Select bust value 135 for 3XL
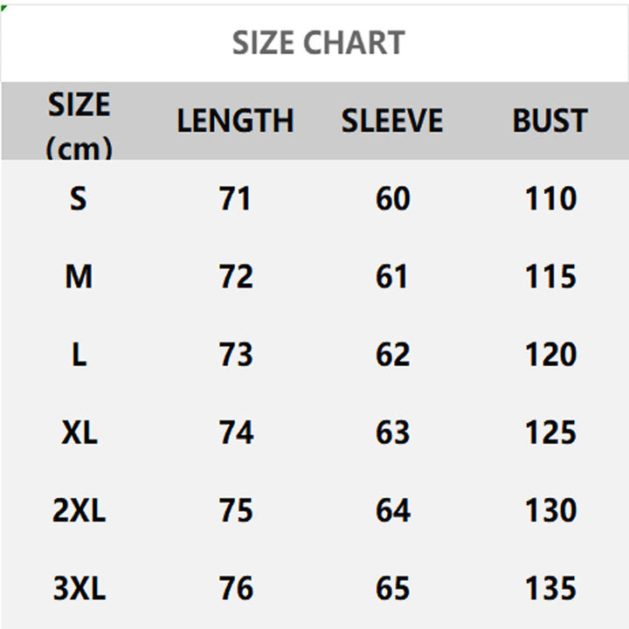The height and width of the screenshot is (629, 629). click(x=550, y=588)
